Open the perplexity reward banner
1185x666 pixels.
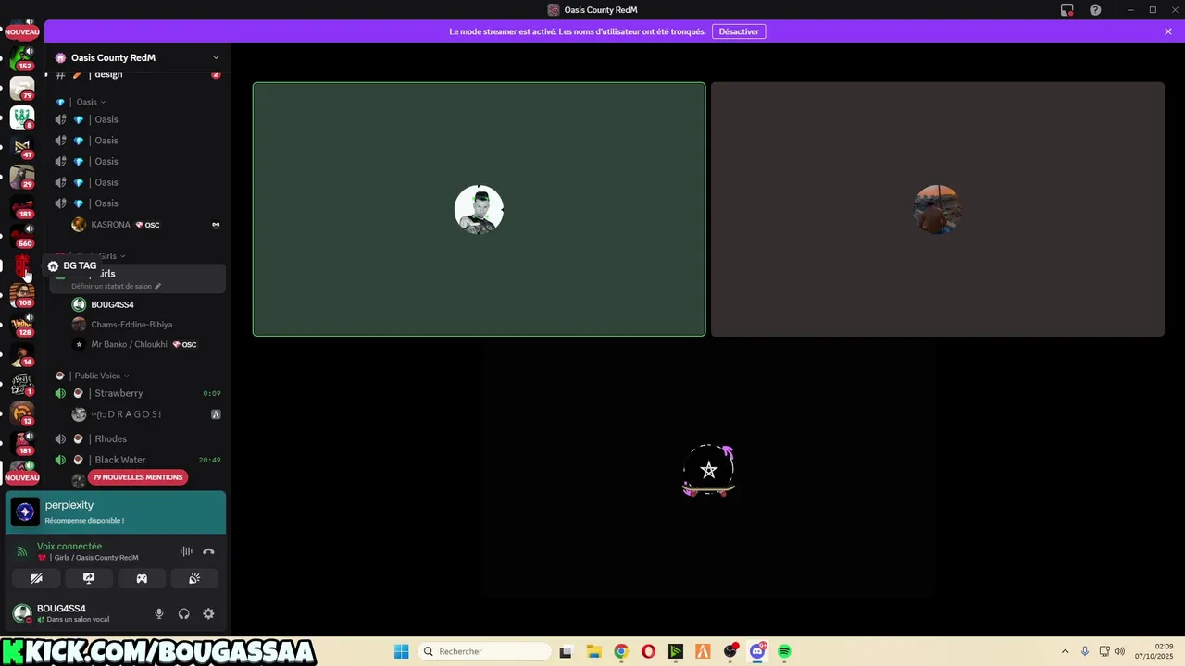pos(116,512)
